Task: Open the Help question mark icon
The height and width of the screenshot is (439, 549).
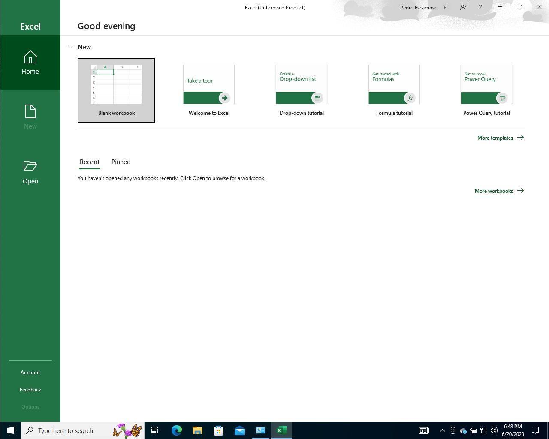Action: pyautogui.click(x=480, y=7)
